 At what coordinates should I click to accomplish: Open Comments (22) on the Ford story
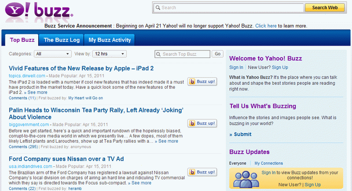(x=22, y=188)
